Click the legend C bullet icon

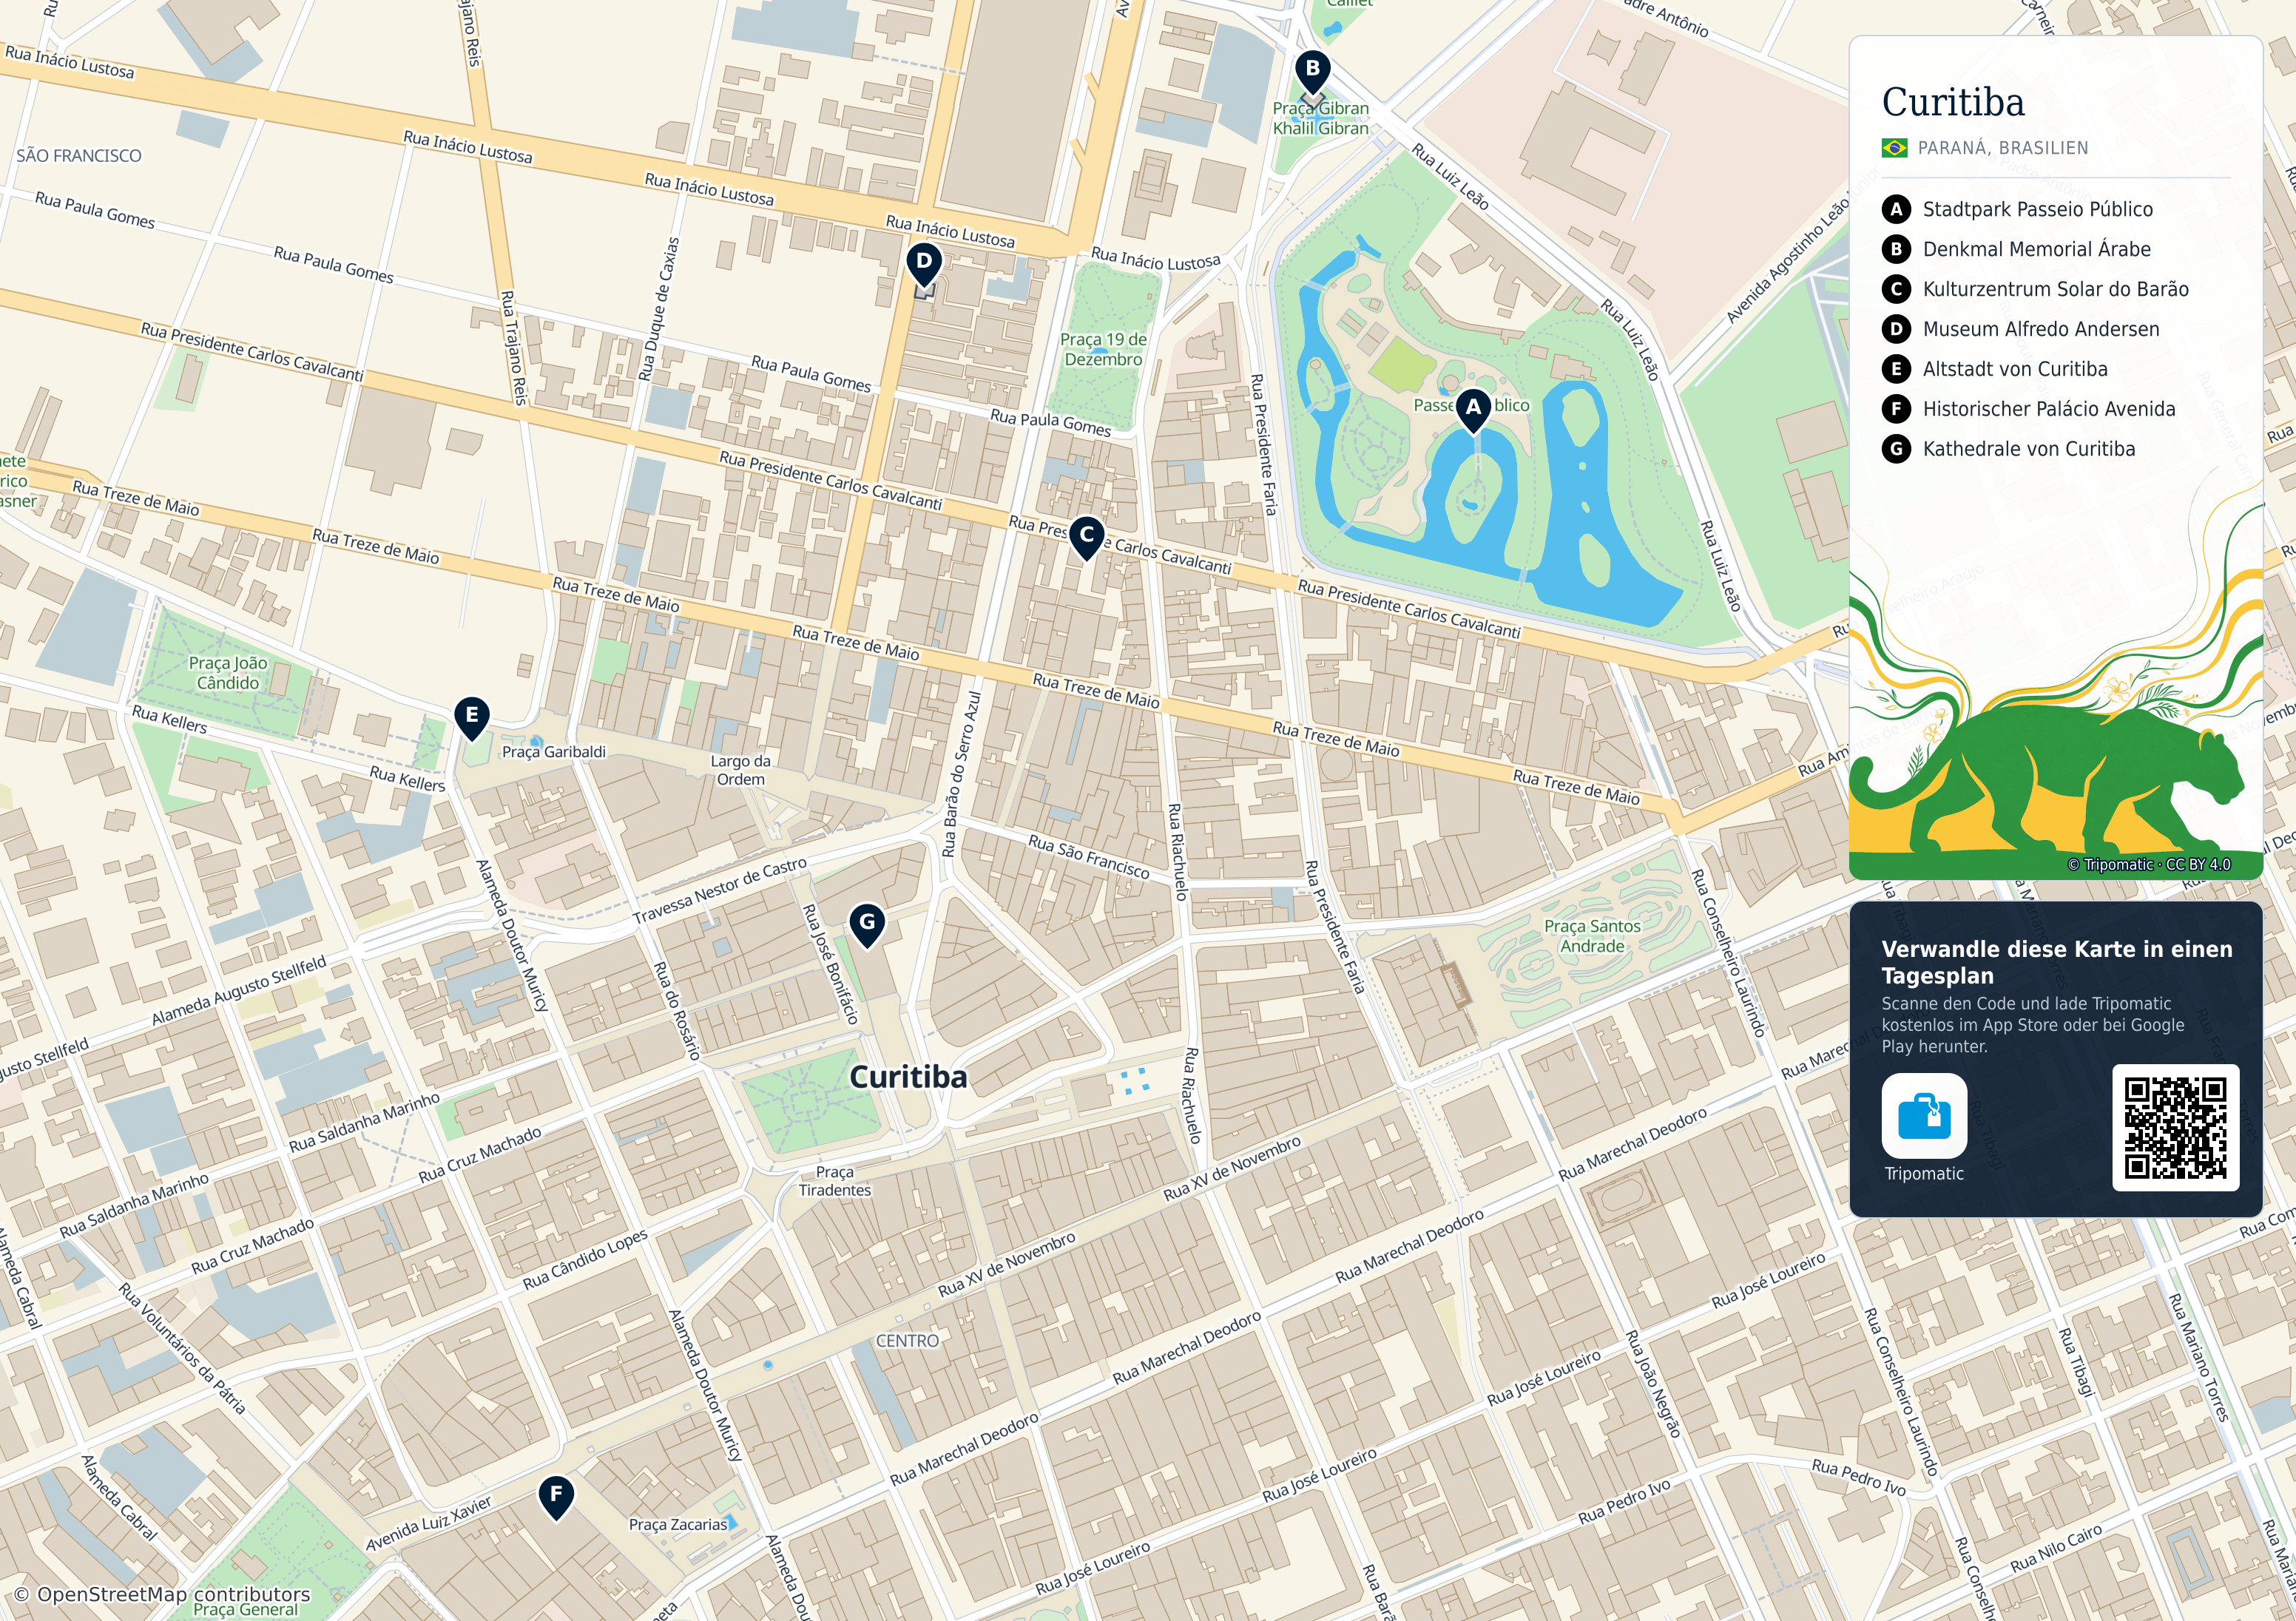pyautogui.click(x=1895, y=289)
